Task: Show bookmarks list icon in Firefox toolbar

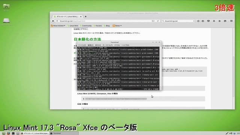Action: (203, 21)
